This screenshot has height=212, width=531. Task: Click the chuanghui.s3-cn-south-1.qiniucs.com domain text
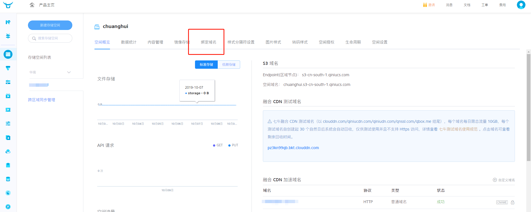[x=317, y=85]
